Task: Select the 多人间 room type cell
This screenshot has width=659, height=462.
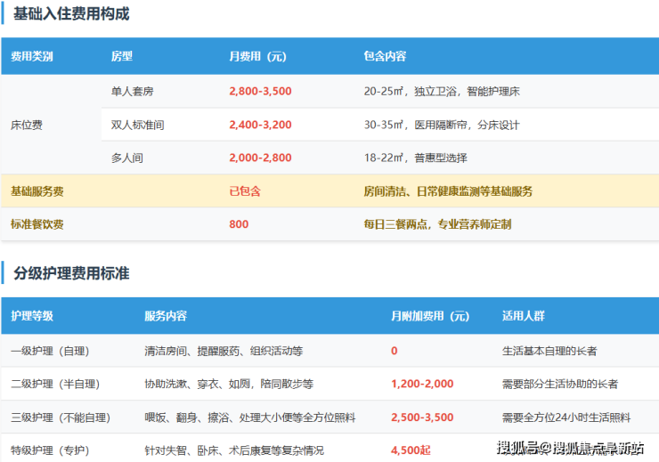Action: click(x=126, y=158)
